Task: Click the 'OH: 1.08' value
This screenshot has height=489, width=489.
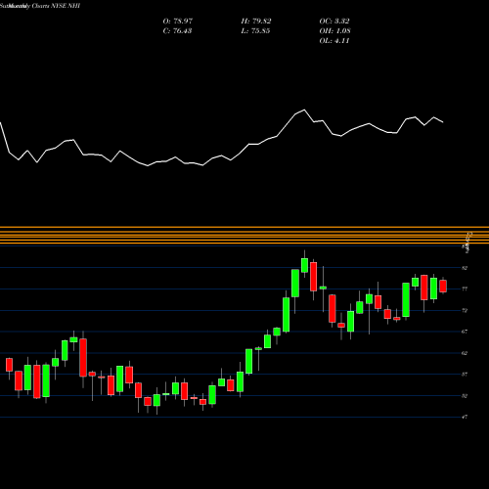Action: tap(334, 31)
